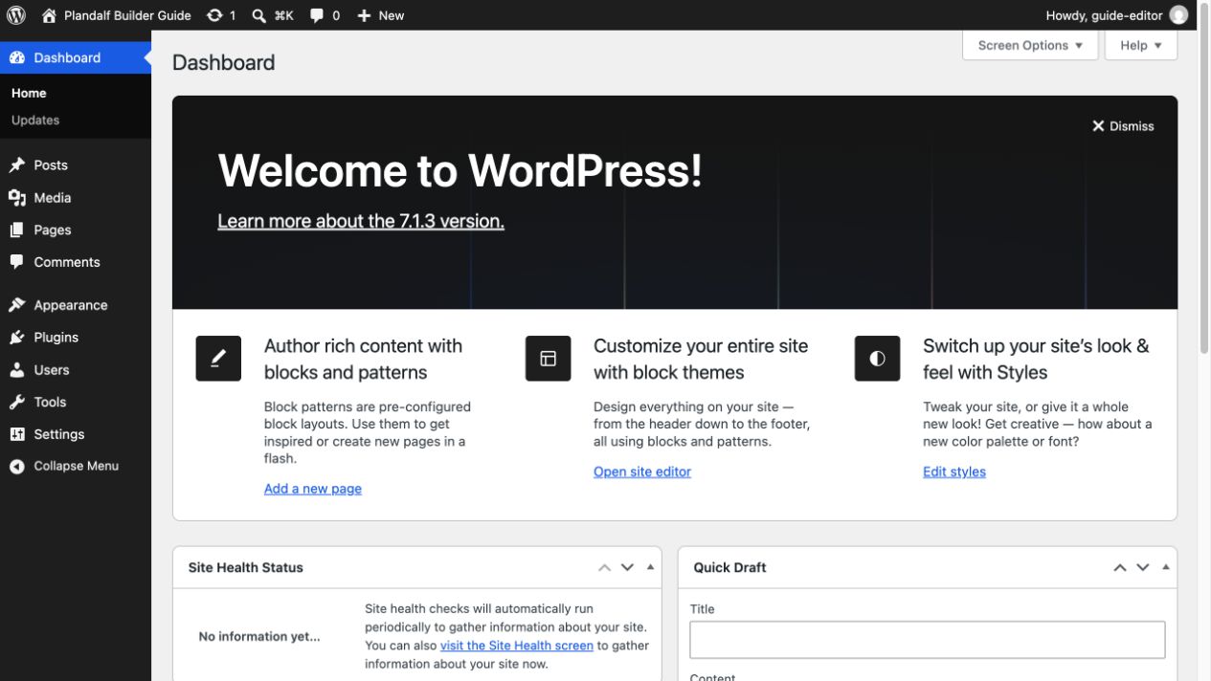Click the Dismiss button text

click(x=1132, y=126)
